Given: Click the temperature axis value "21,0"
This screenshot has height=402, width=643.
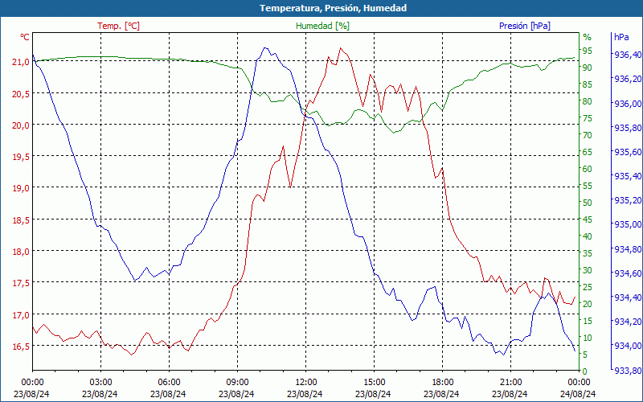Looking at the screenshot, I should [x=20, y=62].
